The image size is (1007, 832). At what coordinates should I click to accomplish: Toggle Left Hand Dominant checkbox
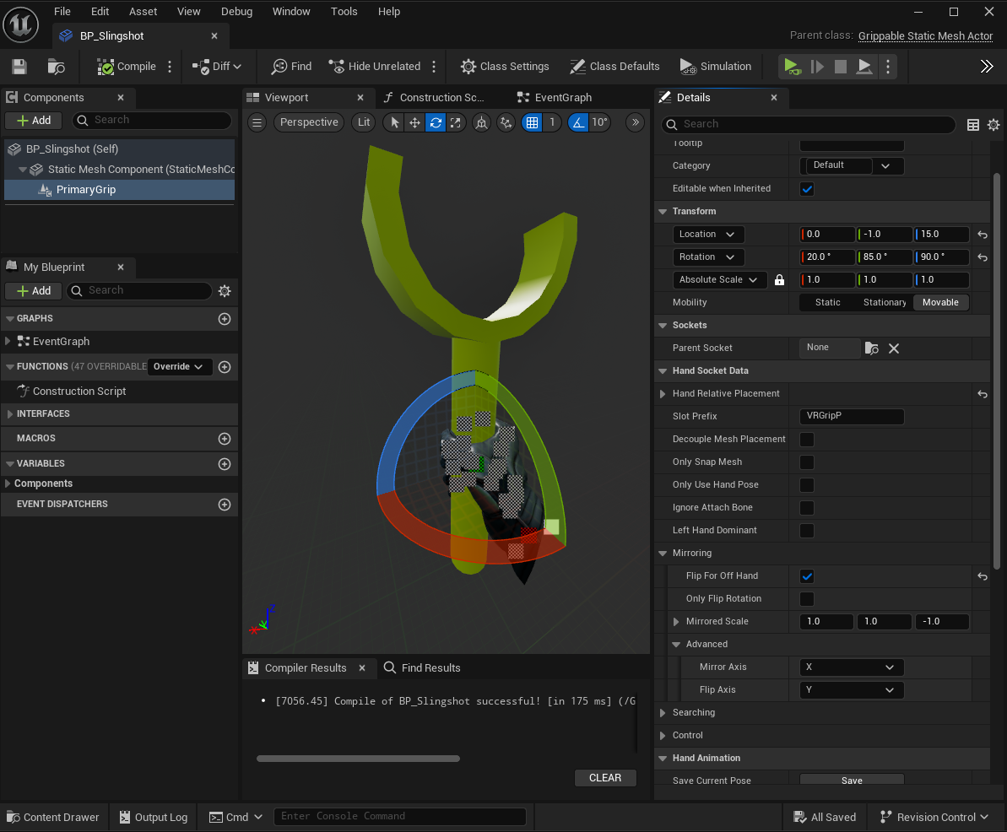click(807, 531)
